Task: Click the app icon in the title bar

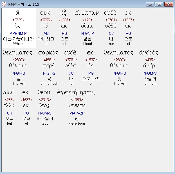Action: 4,4
